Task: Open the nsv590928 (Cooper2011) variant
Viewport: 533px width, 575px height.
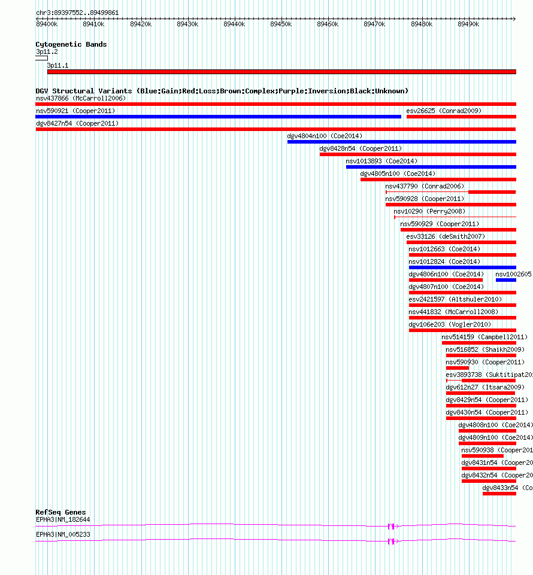Action: pos(451,205)
